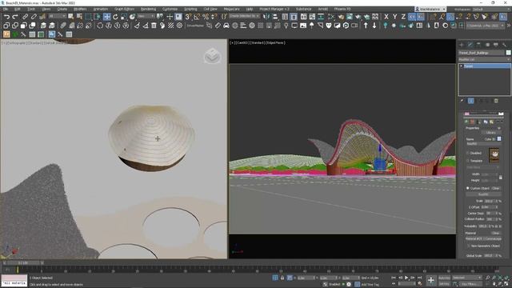The width and height of the screenshot is (512, 288).
Task: Click Clear button next to Material
Action: tap(495, 233)
